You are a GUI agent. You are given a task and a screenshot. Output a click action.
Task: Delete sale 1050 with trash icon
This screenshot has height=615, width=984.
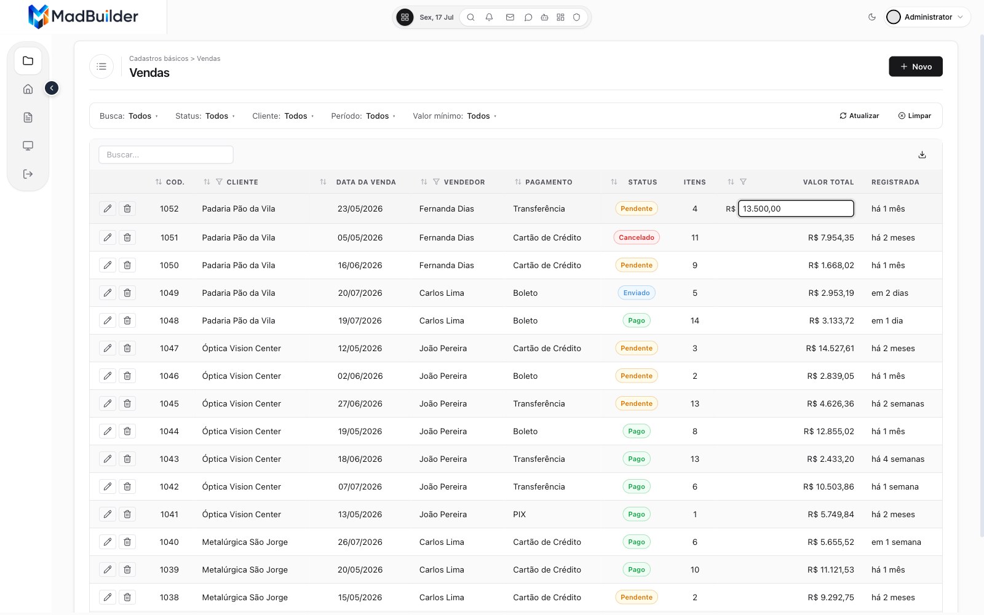click(127, 265)
